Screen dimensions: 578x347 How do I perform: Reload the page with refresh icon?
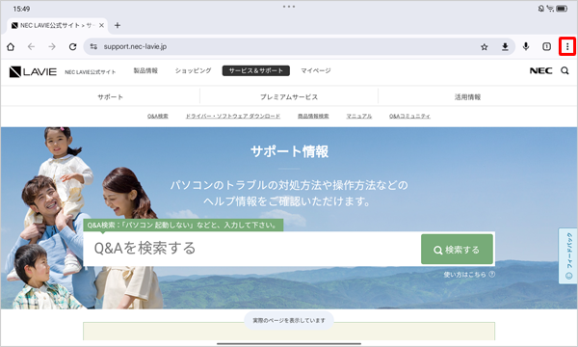click(72, 47)
